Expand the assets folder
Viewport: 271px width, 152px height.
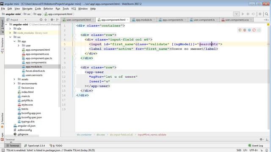coord(14,79)
